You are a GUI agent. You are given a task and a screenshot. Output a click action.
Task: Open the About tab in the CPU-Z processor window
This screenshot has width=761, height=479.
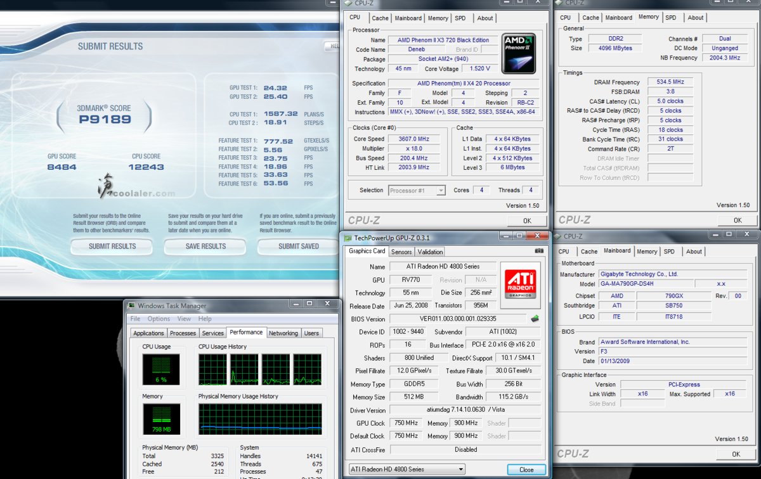tap(485, 18)
